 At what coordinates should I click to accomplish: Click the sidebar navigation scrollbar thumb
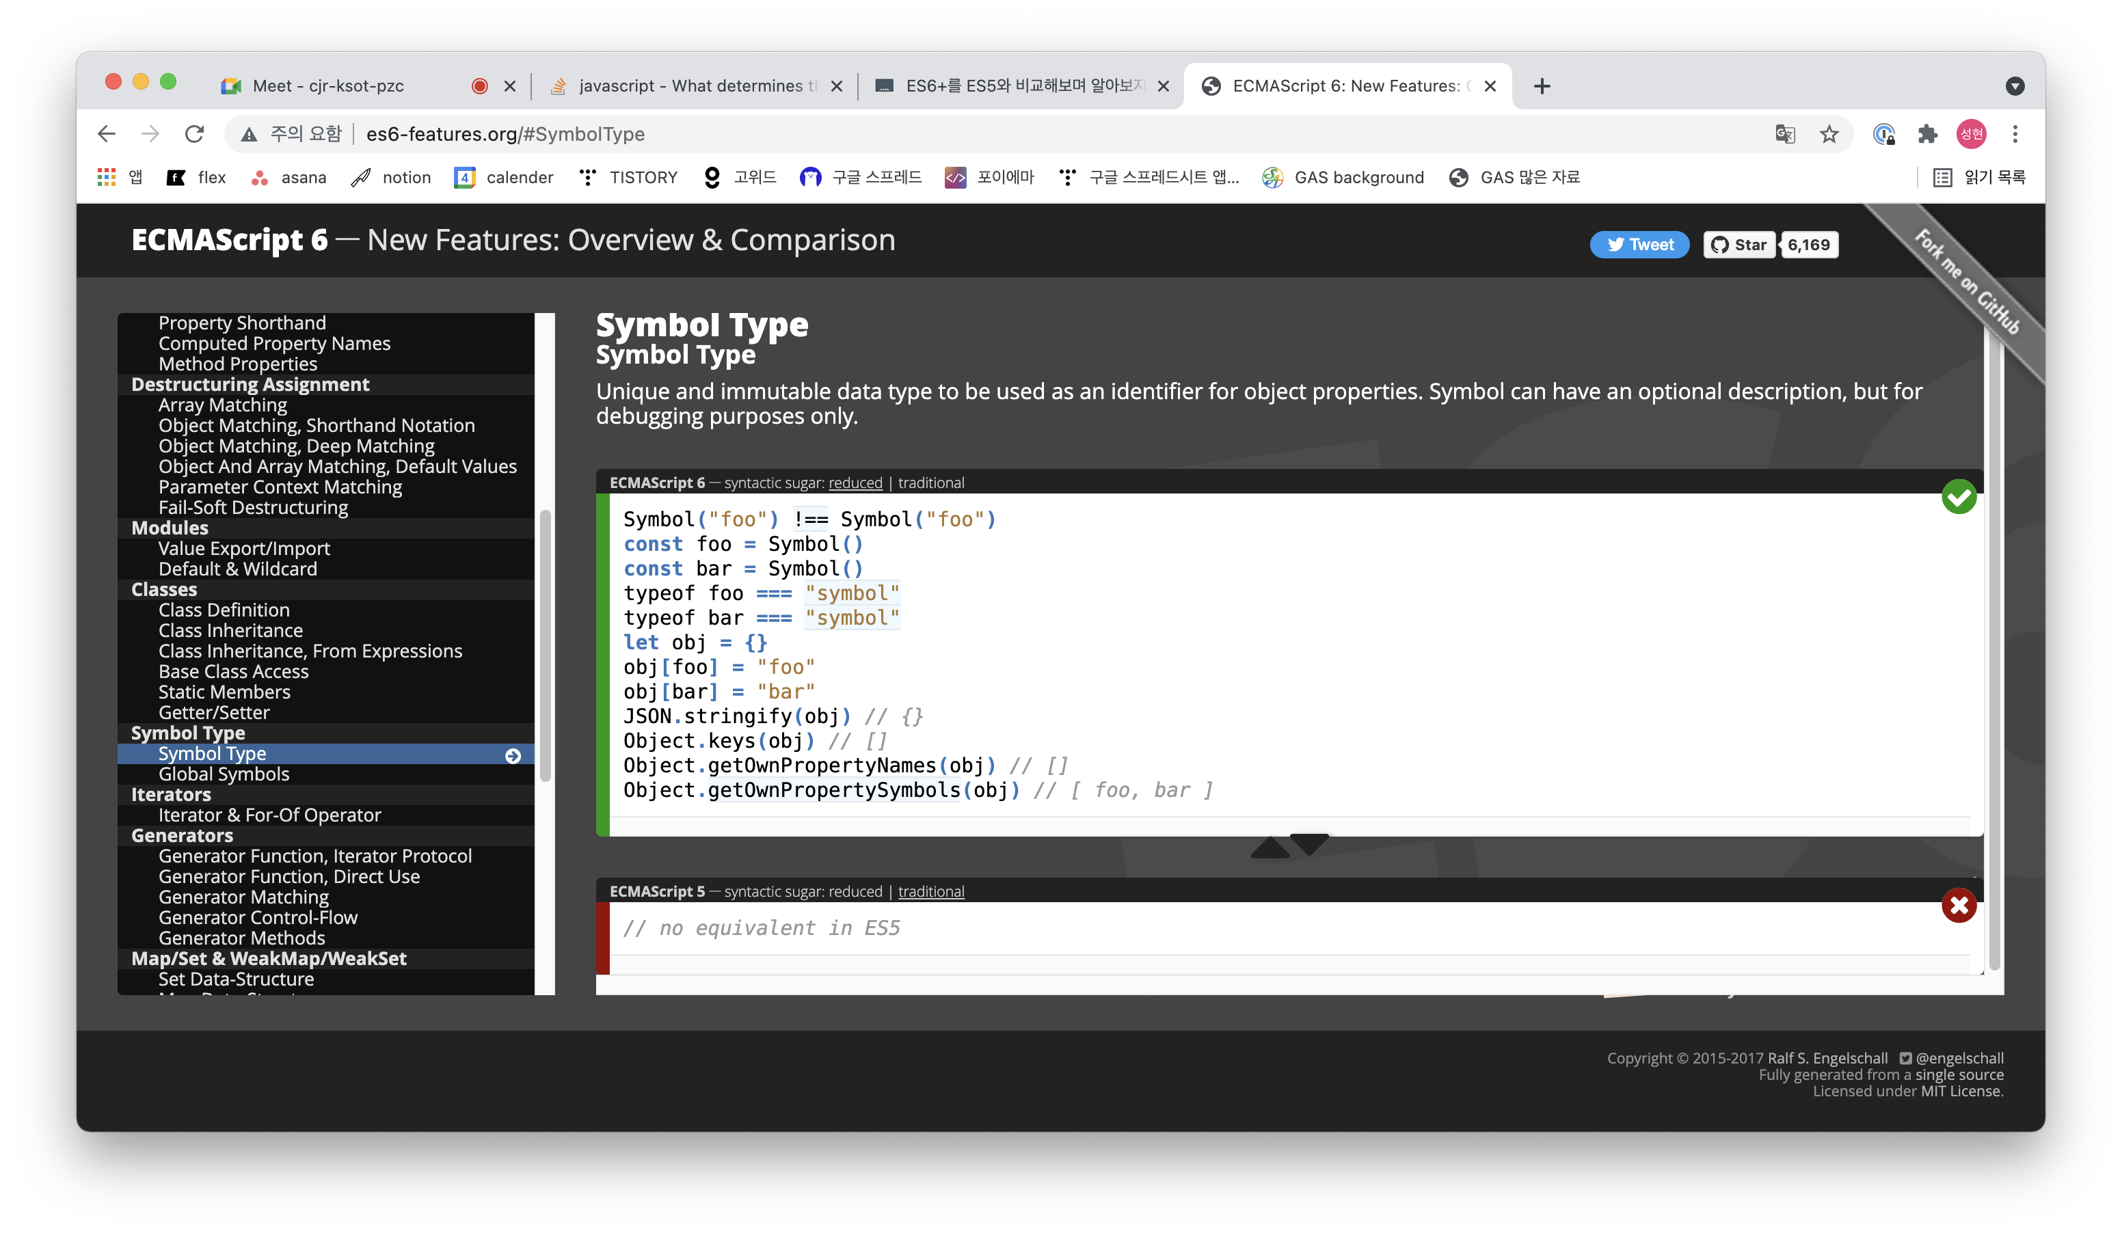[545, 645]
